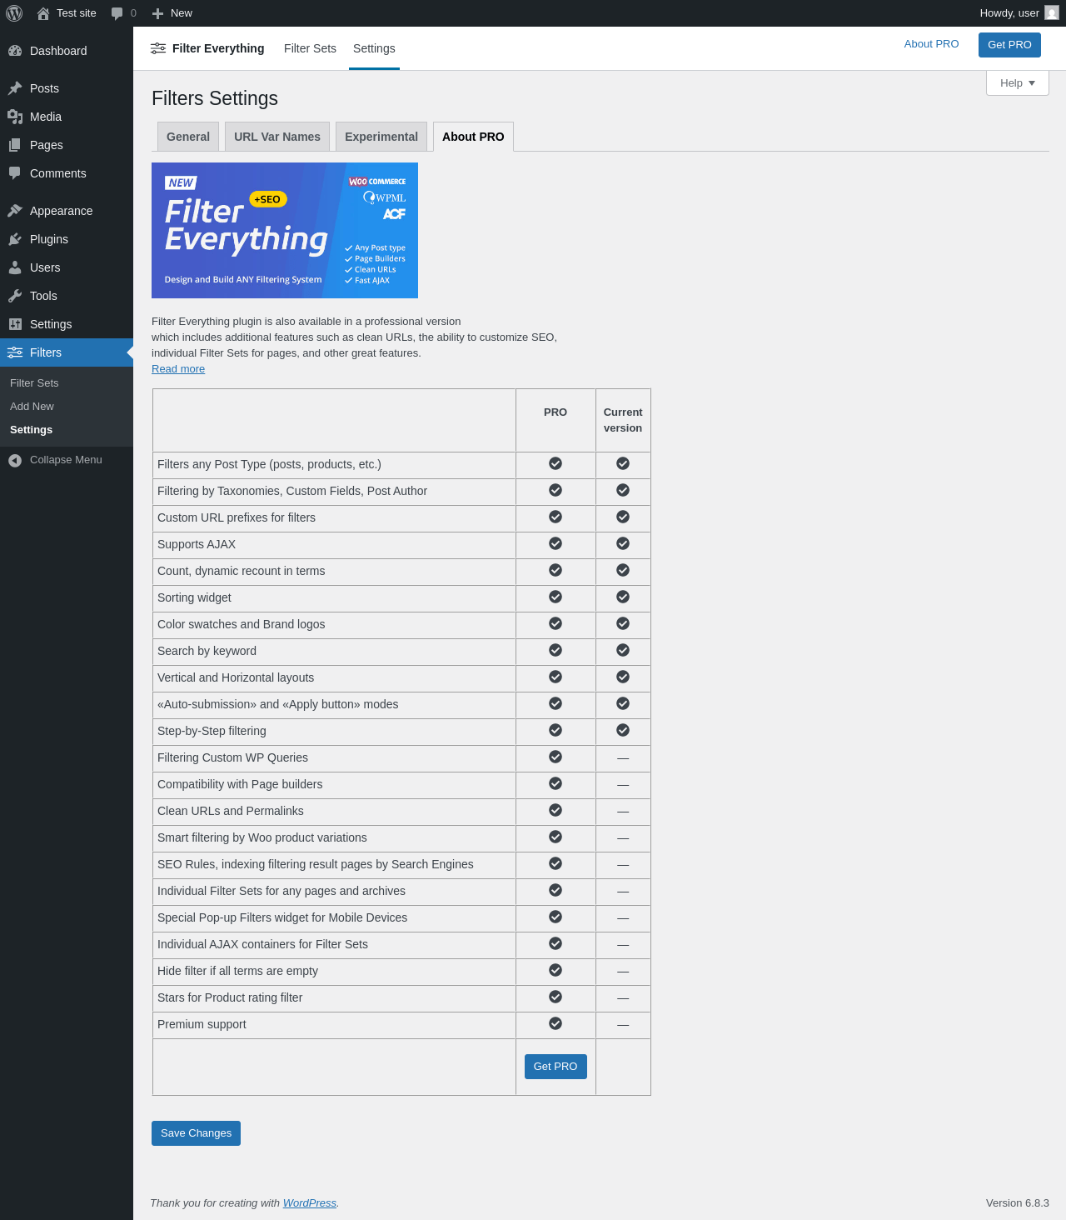The height and width of the screenshot is (1220, 1066).
Task: Click PRO checkmark for Stars for Product rating
Action: coord(555,997)
